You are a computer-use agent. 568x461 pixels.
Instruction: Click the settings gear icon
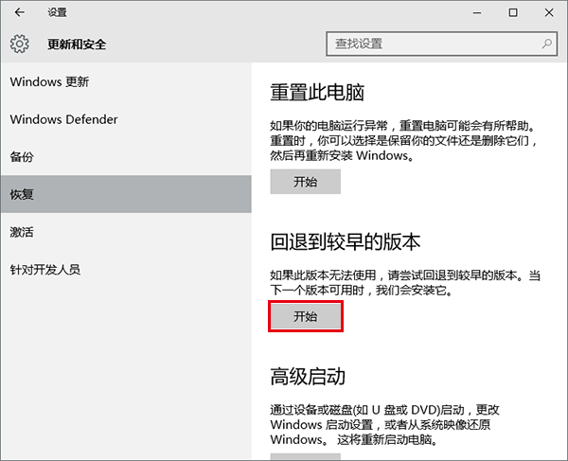20,44
